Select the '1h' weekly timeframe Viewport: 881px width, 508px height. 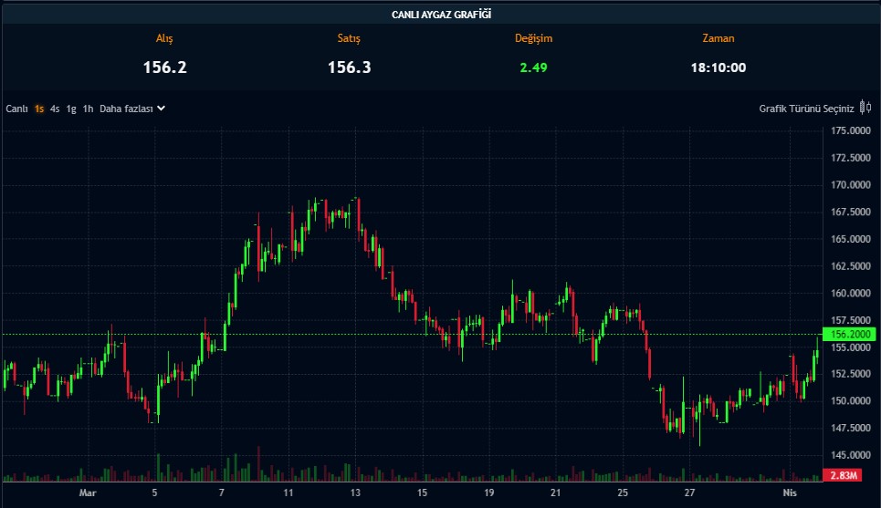coord(88,109)
